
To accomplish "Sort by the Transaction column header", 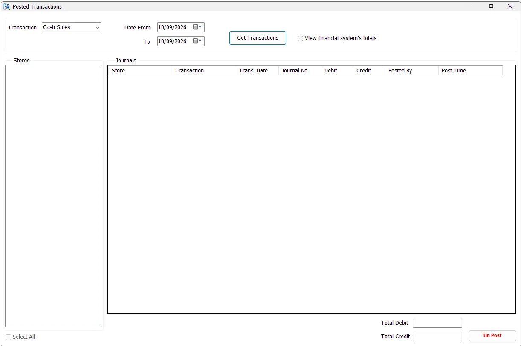I will coord(204,71).
